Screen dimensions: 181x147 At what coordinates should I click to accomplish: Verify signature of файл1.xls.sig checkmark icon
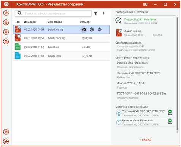tap(92, 29)
